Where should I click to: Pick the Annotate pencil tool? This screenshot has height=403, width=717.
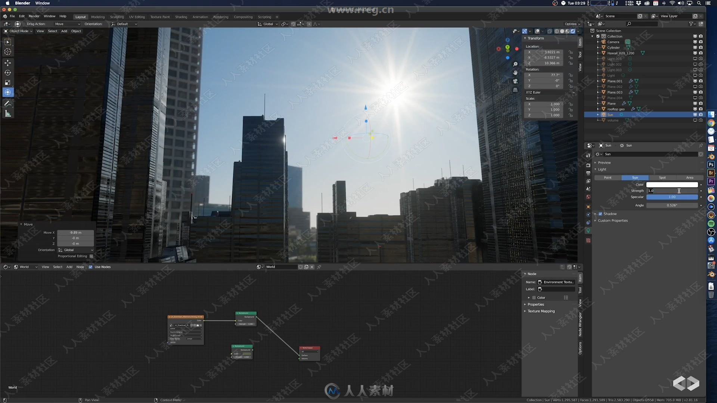(x=7, y=103)
